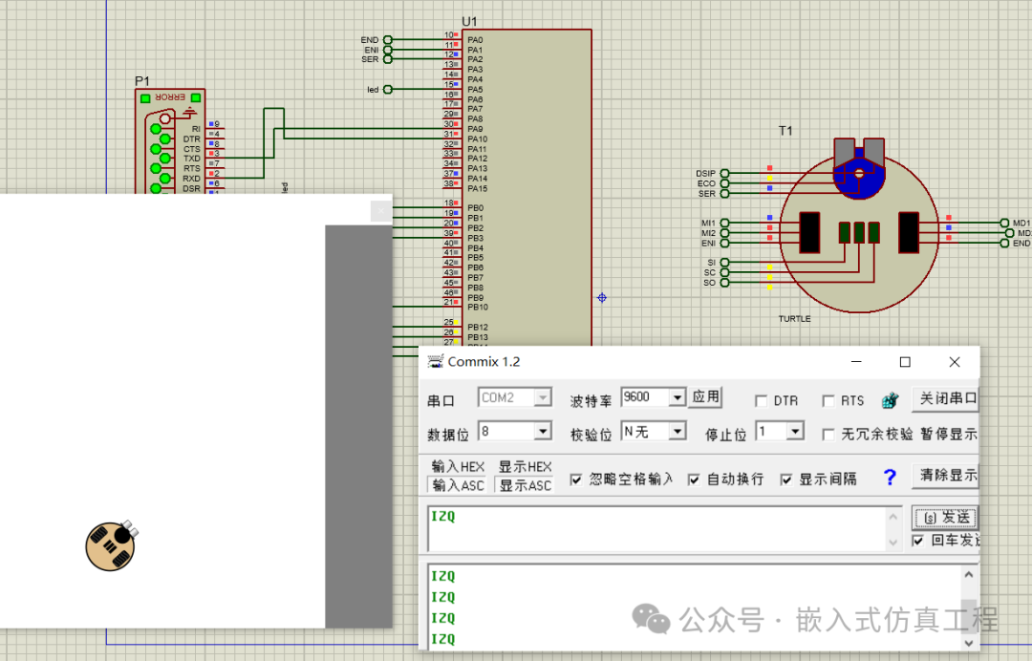Switch to 显示ASC display mode
This screenshot has height=661, width=1032.
tap(525, 485)
